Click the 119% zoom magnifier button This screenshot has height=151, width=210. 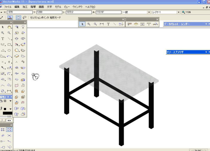tap(183, 12)
